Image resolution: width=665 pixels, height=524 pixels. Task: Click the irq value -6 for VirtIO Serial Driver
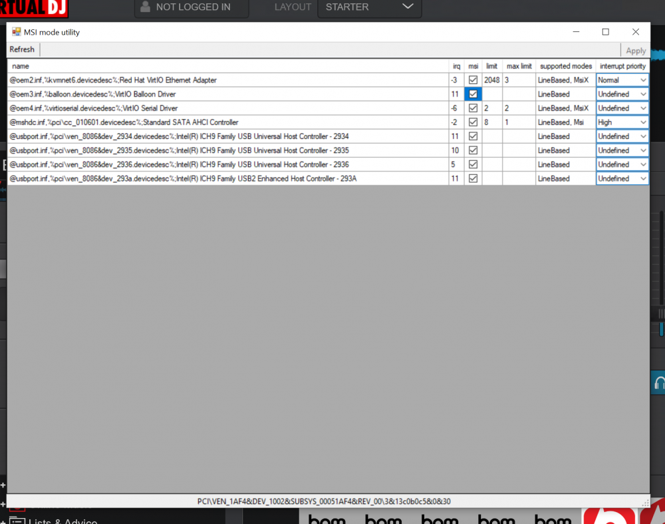(x=456, y=108)
